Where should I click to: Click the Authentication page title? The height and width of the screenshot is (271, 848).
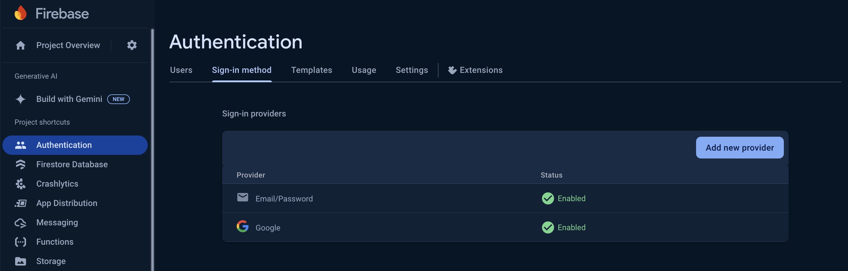click(236, 42)
